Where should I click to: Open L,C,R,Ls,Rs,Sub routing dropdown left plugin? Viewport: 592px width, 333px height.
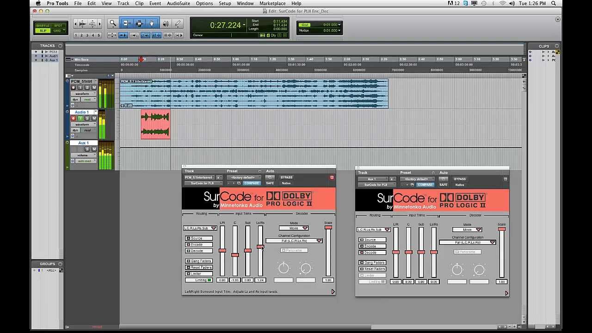200,228
